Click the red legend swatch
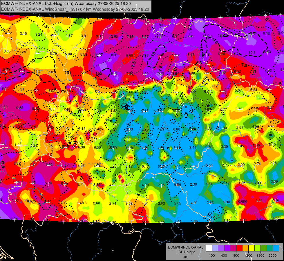The image size is (284, 261). pos(239,248)
